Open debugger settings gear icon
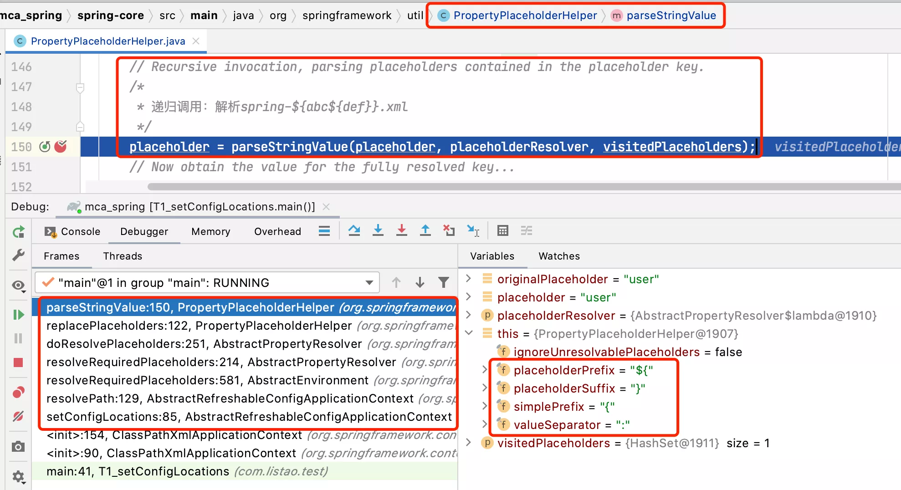 (19, 477)
